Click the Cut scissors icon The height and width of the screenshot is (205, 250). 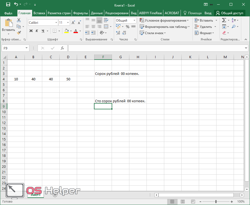pyautogui.click(x=19, y=20)
